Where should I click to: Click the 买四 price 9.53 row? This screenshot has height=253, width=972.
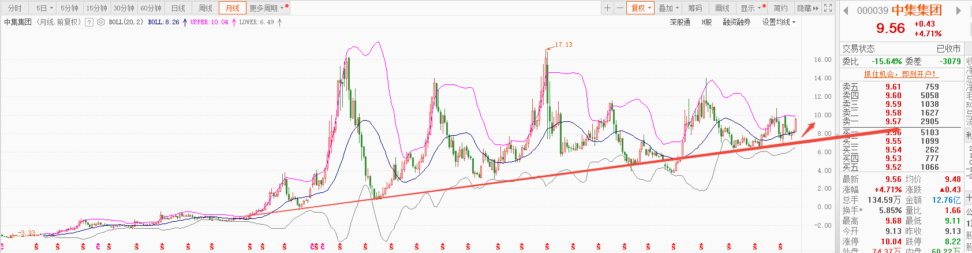[x=900, y=158]
